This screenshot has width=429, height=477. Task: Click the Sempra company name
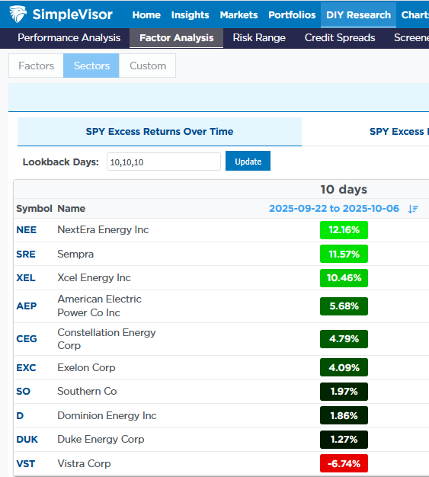(x=75, y=255)
